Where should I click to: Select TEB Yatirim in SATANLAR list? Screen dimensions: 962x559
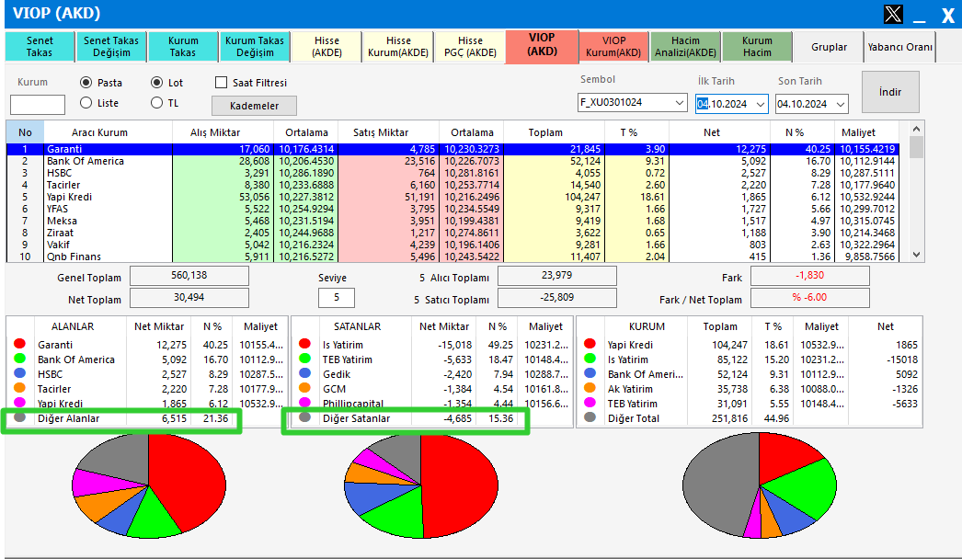tap(432, 359)
